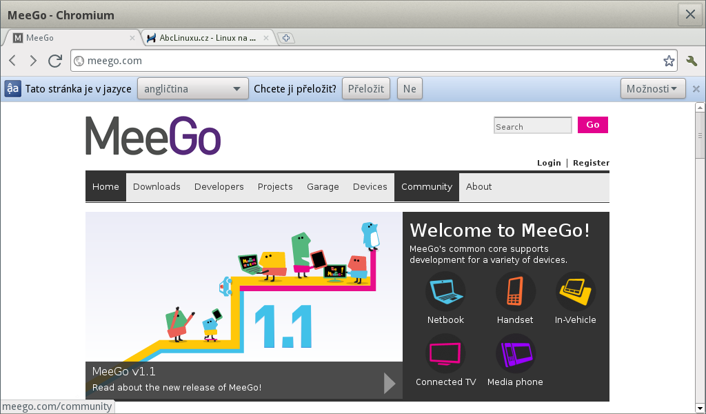Click the MeeGo favicon on the first tab

click(x=17, y=38)
